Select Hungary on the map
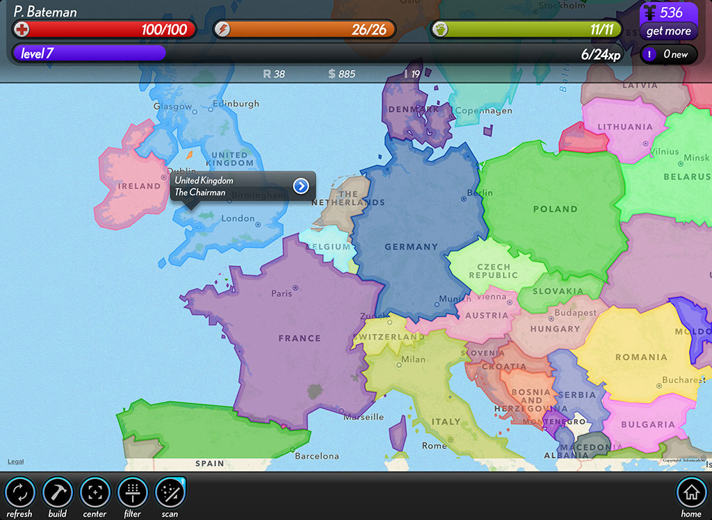This screenshot has height=520, width=712. pyautogui.click(x=555, y=328)
